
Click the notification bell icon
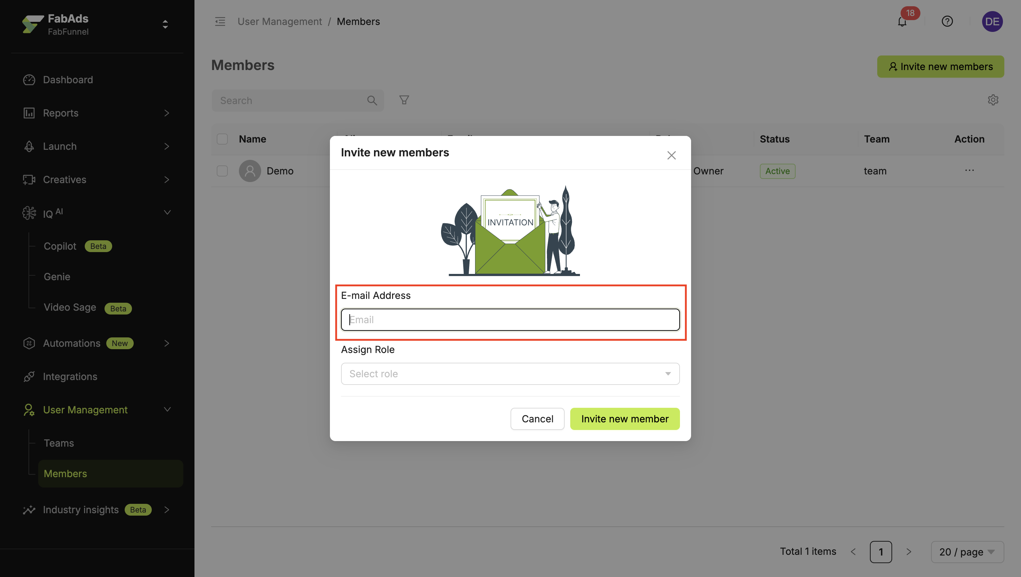coord(902,22)
